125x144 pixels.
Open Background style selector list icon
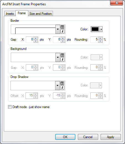click(x=62, y=55)
